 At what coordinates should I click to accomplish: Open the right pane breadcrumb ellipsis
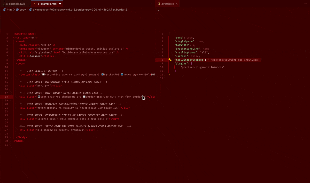pos(159,10)
